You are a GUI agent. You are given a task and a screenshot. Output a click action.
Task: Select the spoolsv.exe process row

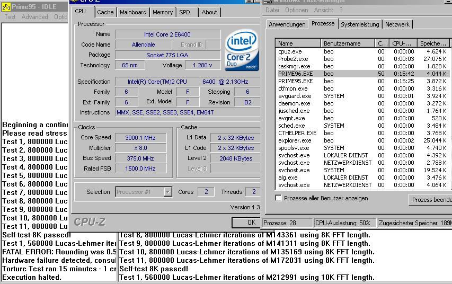coord(362,148)
